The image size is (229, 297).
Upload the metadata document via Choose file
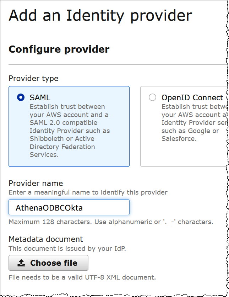(x=48, y=263)
